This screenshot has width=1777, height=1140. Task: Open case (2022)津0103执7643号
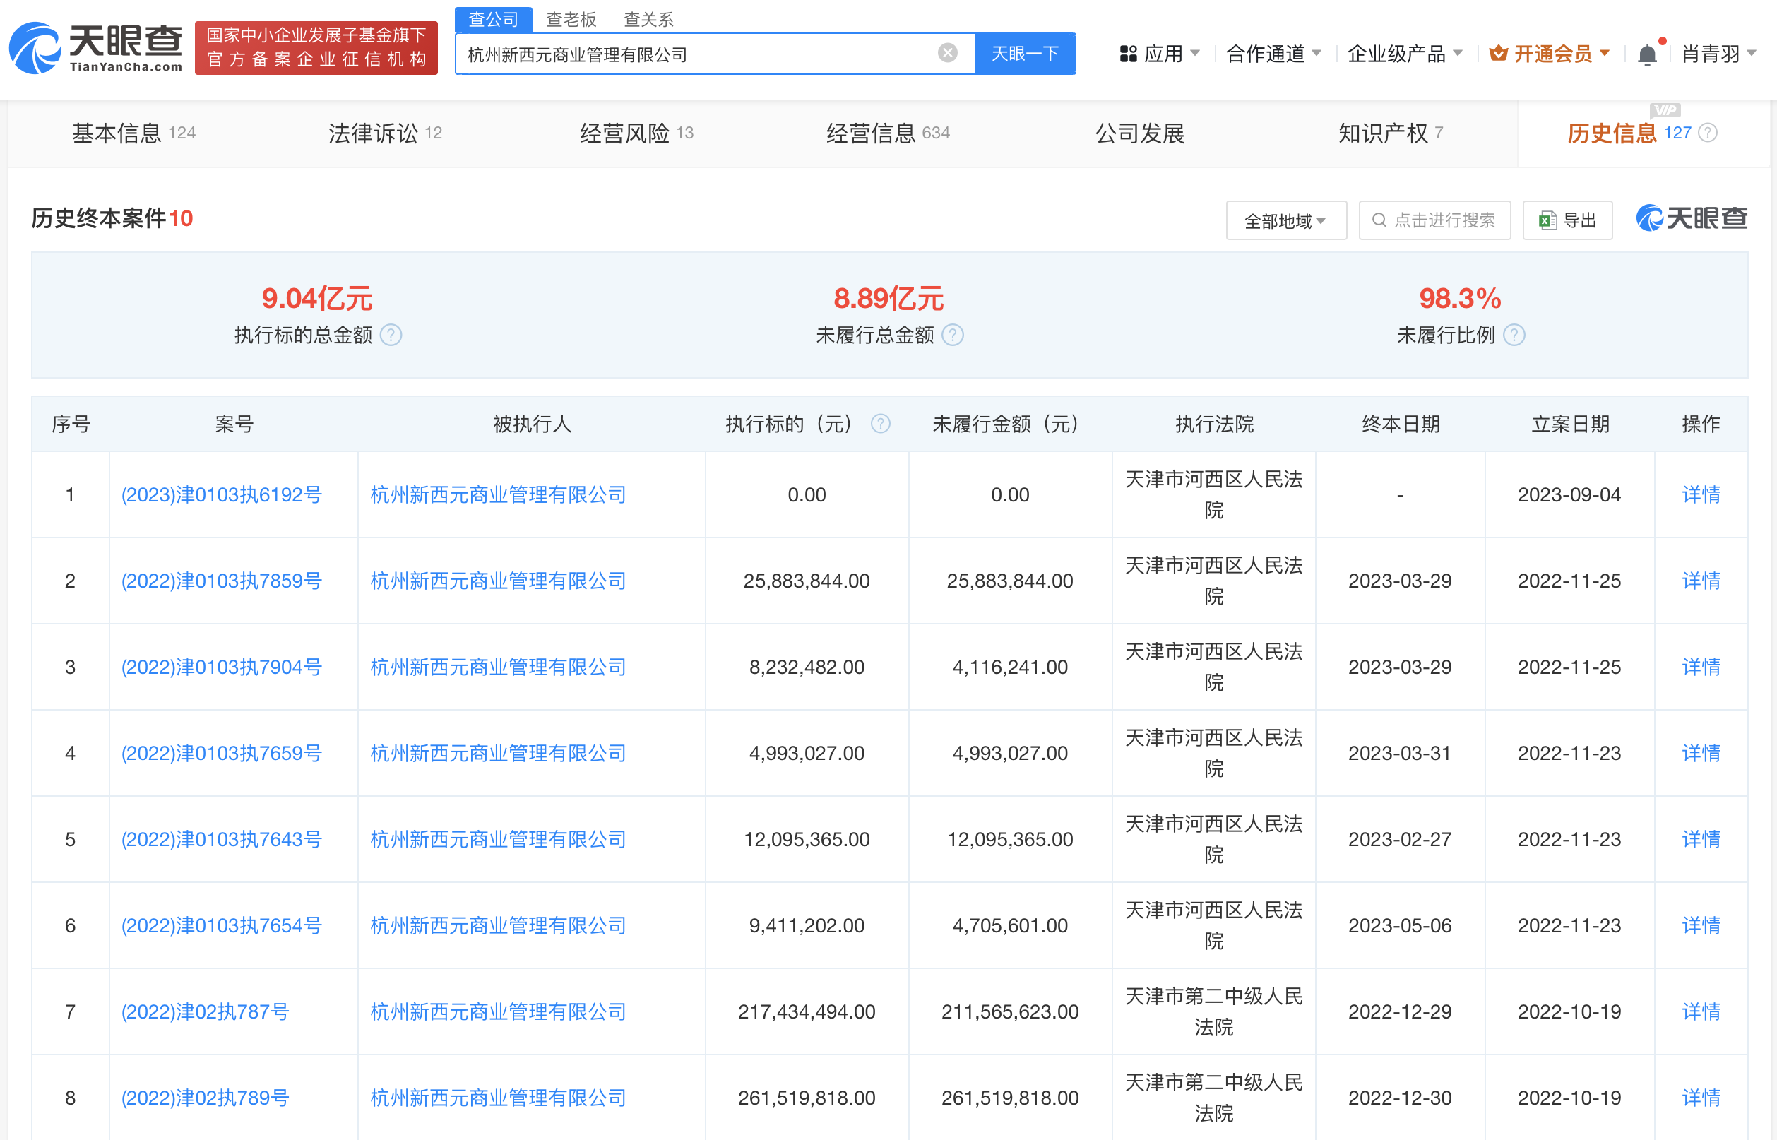(x=221, y=839)
